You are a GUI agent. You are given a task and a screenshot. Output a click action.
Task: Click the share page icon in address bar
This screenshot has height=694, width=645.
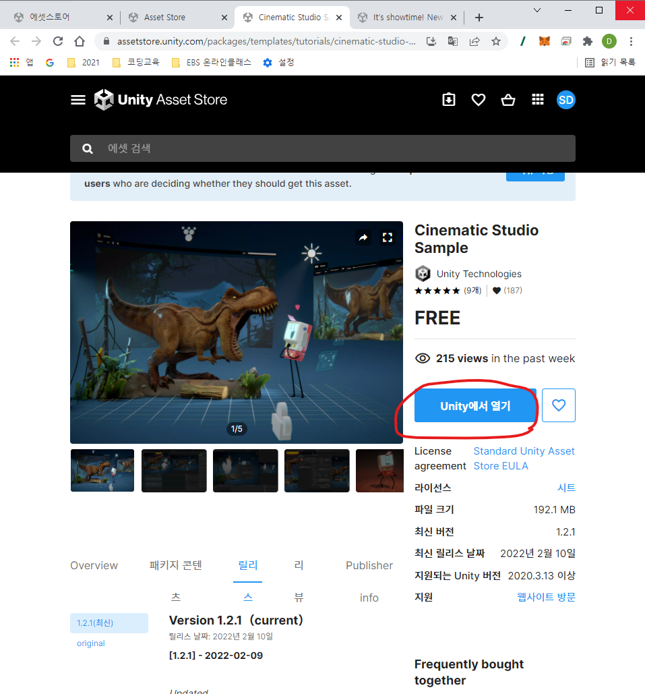coord(474,41)
